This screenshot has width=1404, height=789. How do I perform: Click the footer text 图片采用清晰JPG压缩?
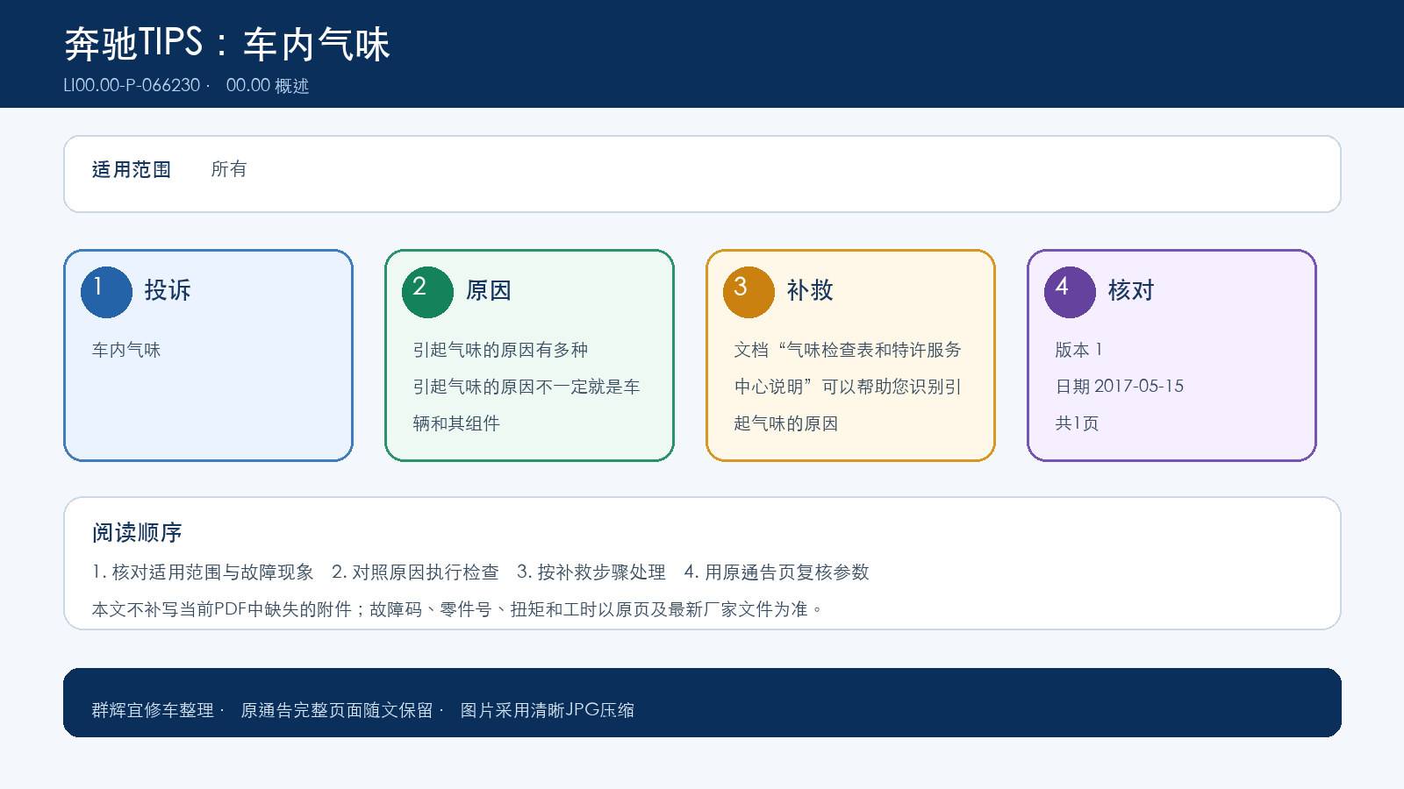548,710
